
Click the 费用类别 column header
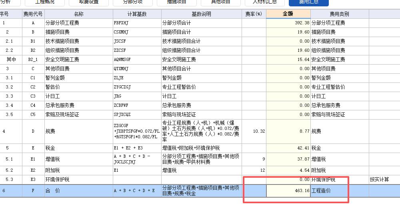coord(340,14)
